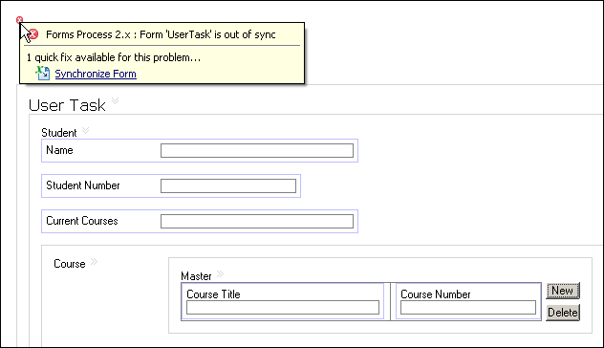Viewport: 604px width, 348px height.
Task: Select the Course pane label
Action: pos(70,264)
